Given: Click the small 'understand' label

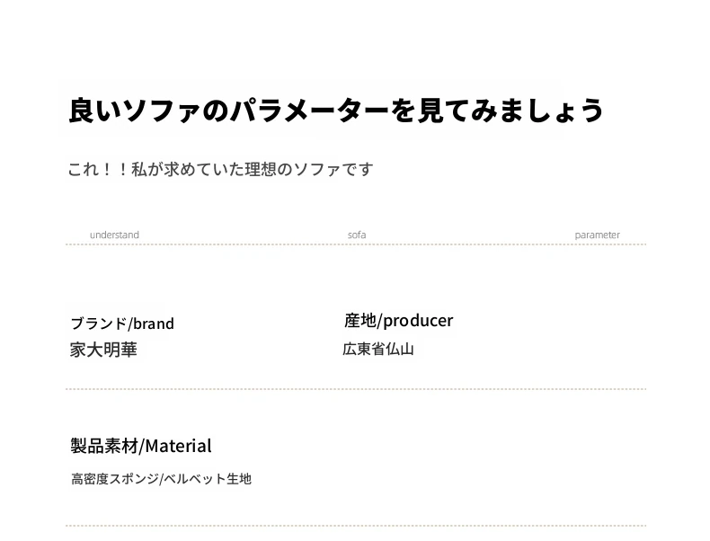Looking at the screenshot, I should point(114,235).
